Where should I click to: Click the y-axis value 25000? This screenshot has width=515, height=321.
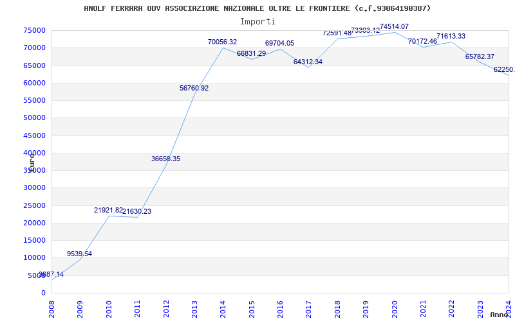tap(35, 205)
